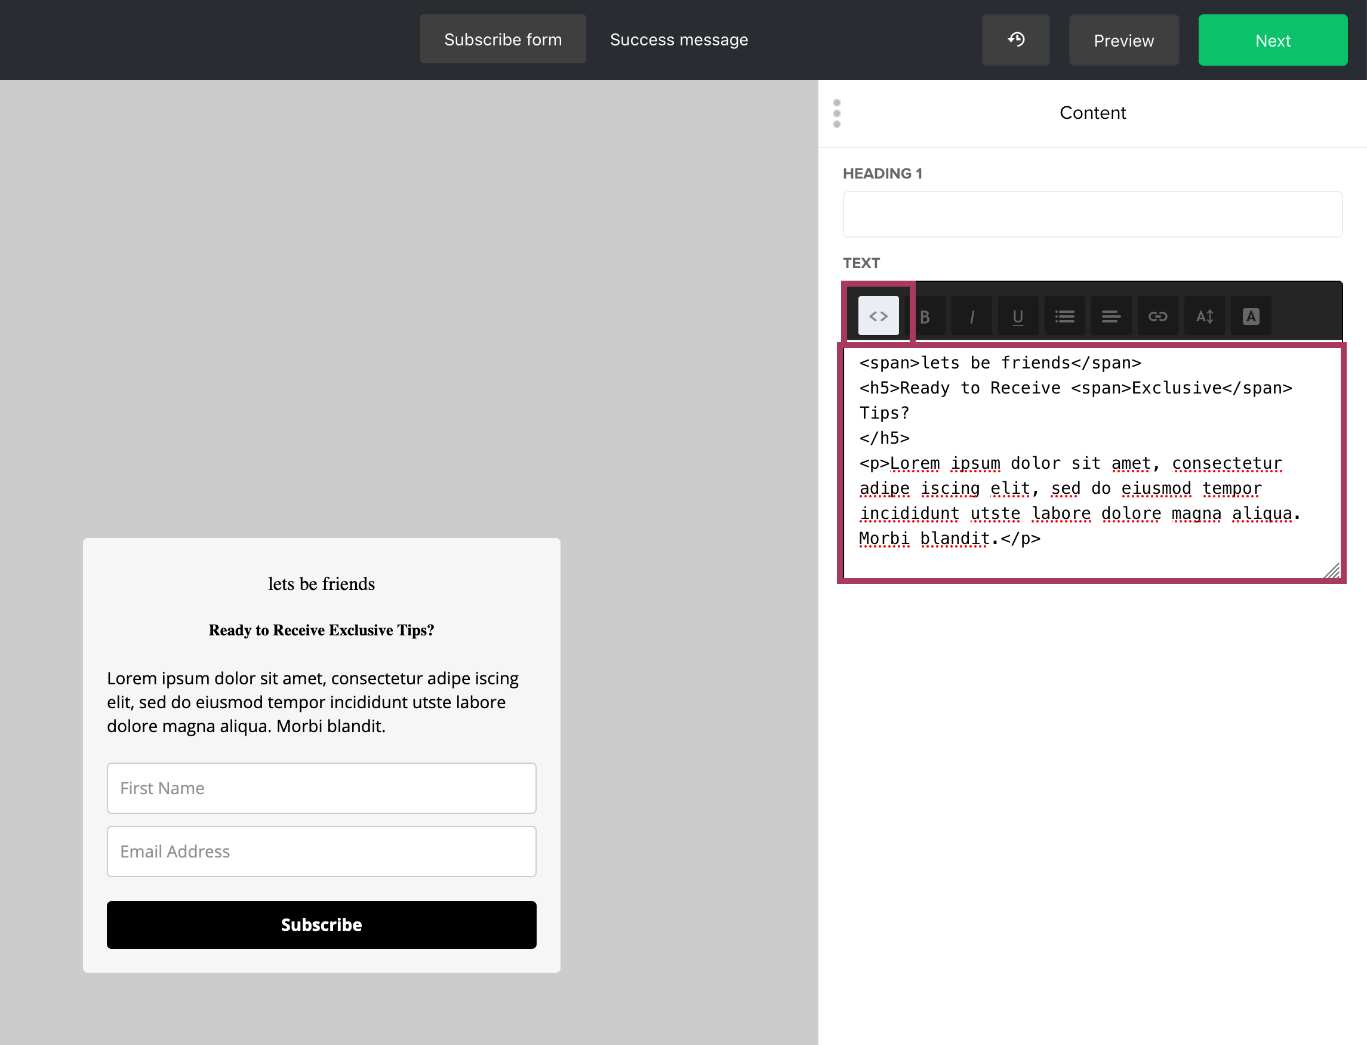This screenshot has width=1367, height=1045.
Task: Click the TEXT section label
Action: tap(861, 263)
